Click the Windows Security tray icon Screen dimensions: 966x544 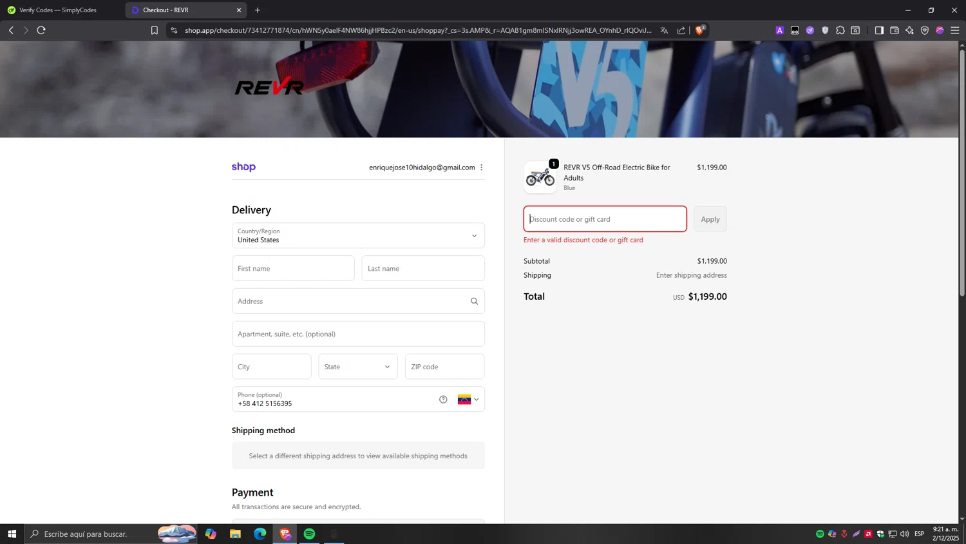(x=880, y=534)
